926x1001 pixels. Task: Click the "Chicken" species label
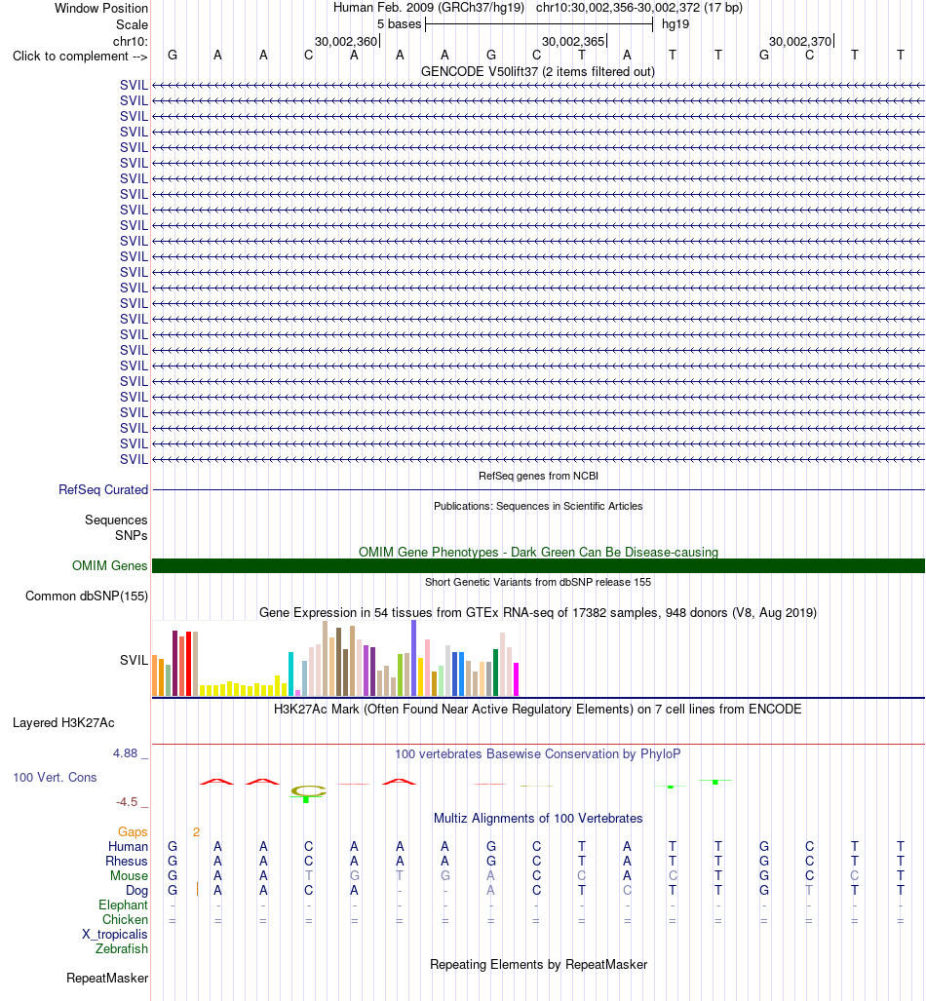(125, 919)
